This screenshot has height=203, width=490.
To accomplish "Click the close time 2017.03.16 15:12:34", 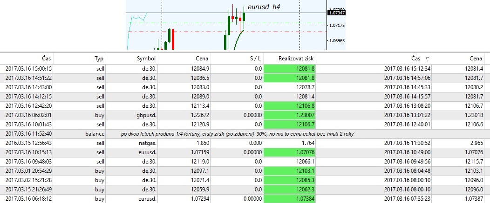I will point(407,69).
